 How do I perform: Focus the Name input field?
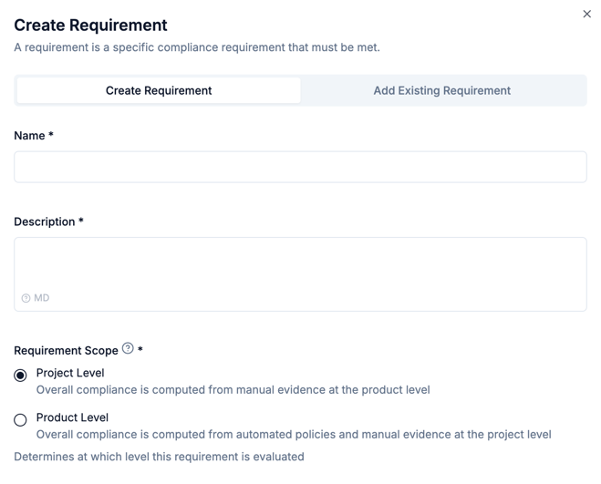click(x=300, y=167)
